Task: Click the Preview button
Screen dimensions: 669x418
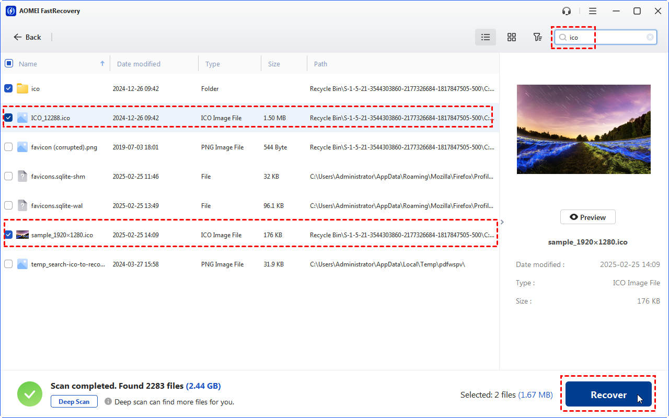Action: (588, 217)
